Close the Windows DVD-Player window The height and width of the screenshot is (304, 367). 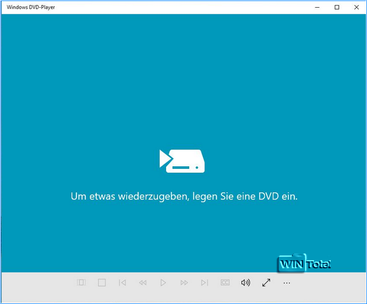coord(356,7)
